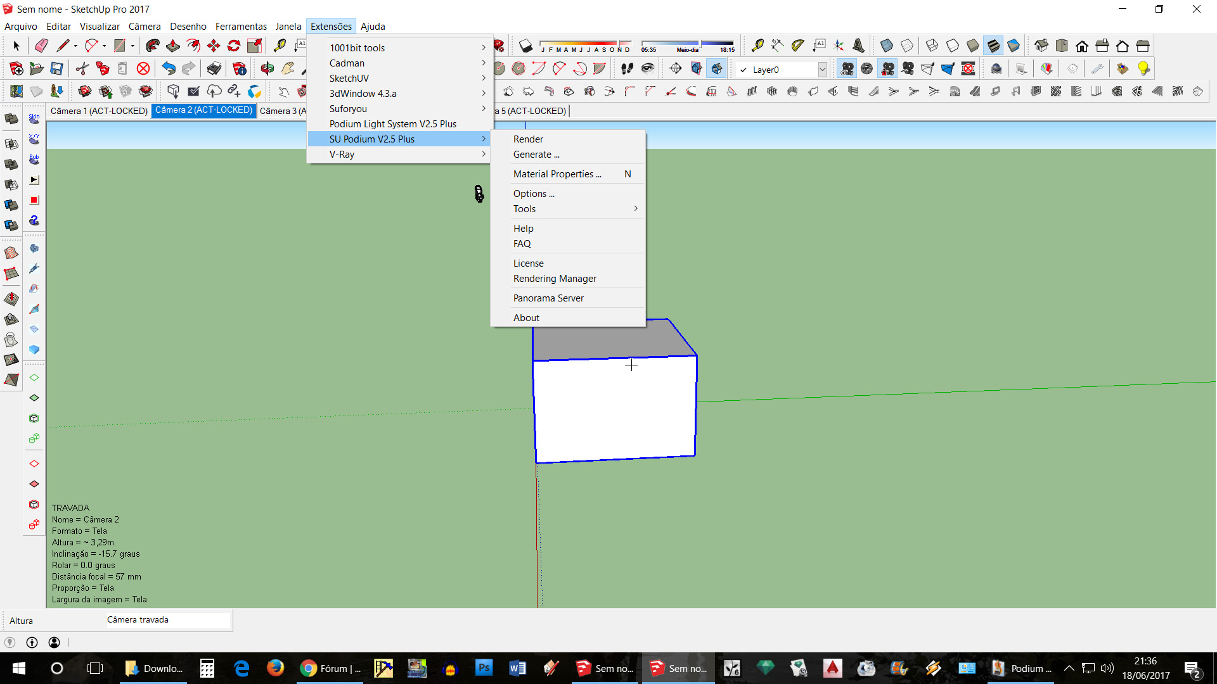Pick the pink Eraser tool
Viewport: 1217px width, 684px height.
point(42,46)
